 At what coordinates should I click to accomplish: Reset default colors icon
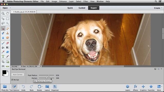click(3, 75)
